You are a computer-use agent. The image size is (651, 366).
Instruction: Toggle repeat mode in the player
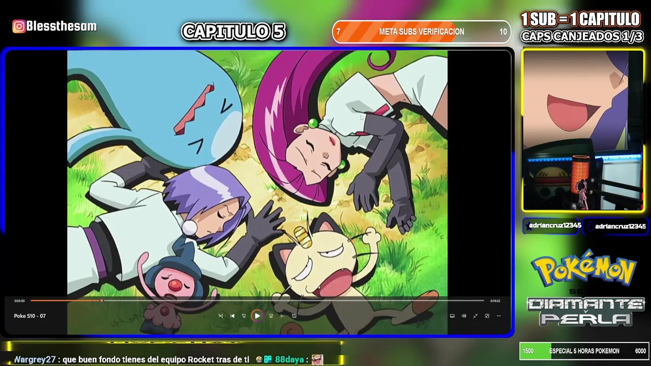tap(294, 316)
